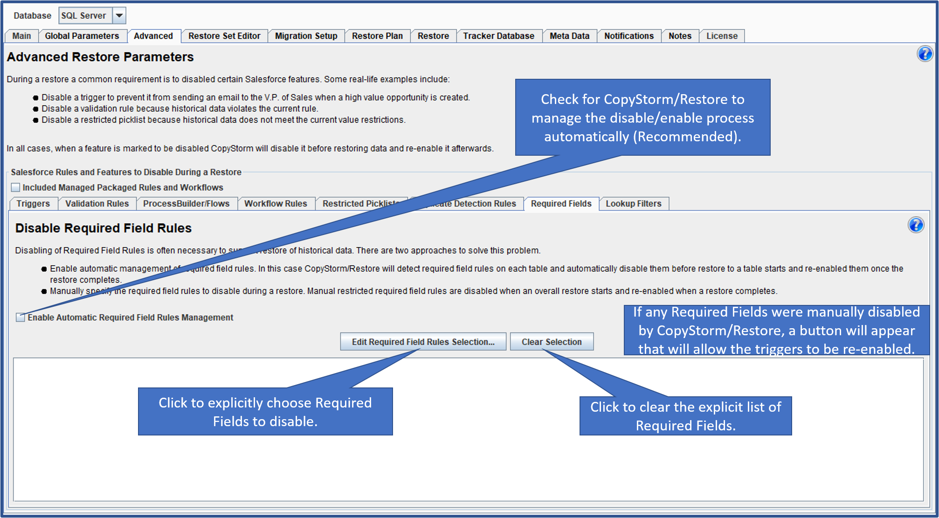Open the Restore Set Editor tab
The height and width of the screenshot is (518, 939).
pyautogui.click(x=224, y=36)
